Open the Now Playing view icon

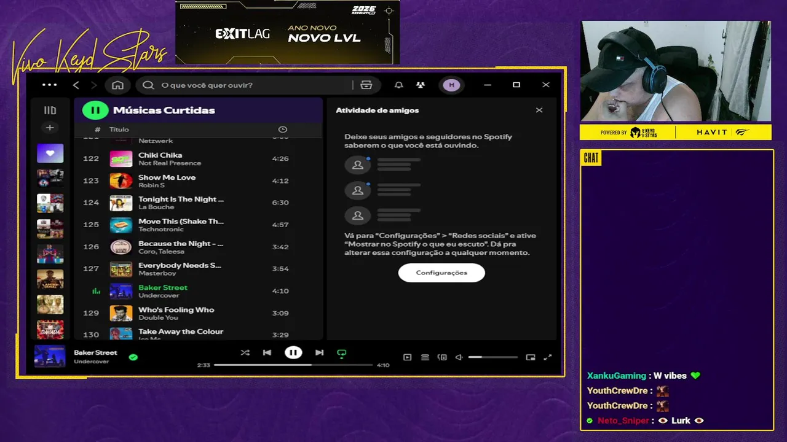coord(407,357)
